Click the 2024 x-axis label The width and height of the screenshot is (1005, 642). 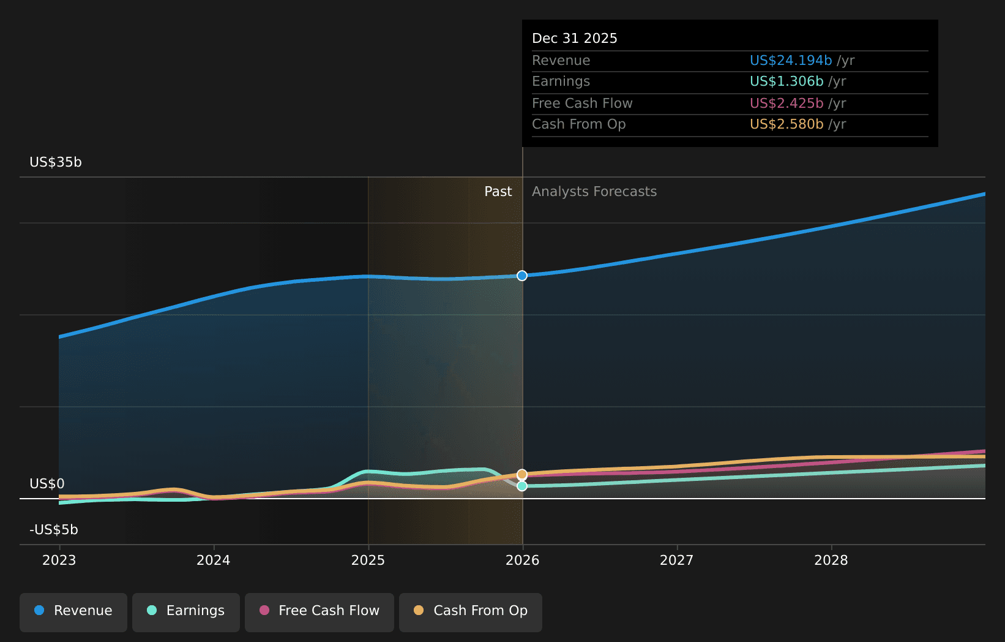tap(214, 561)
